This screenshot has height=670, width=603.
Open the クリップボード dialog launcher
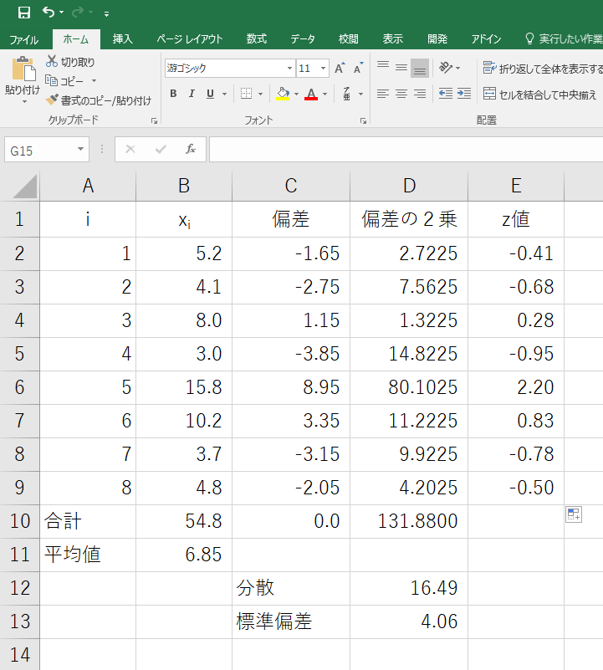(154, 121)
